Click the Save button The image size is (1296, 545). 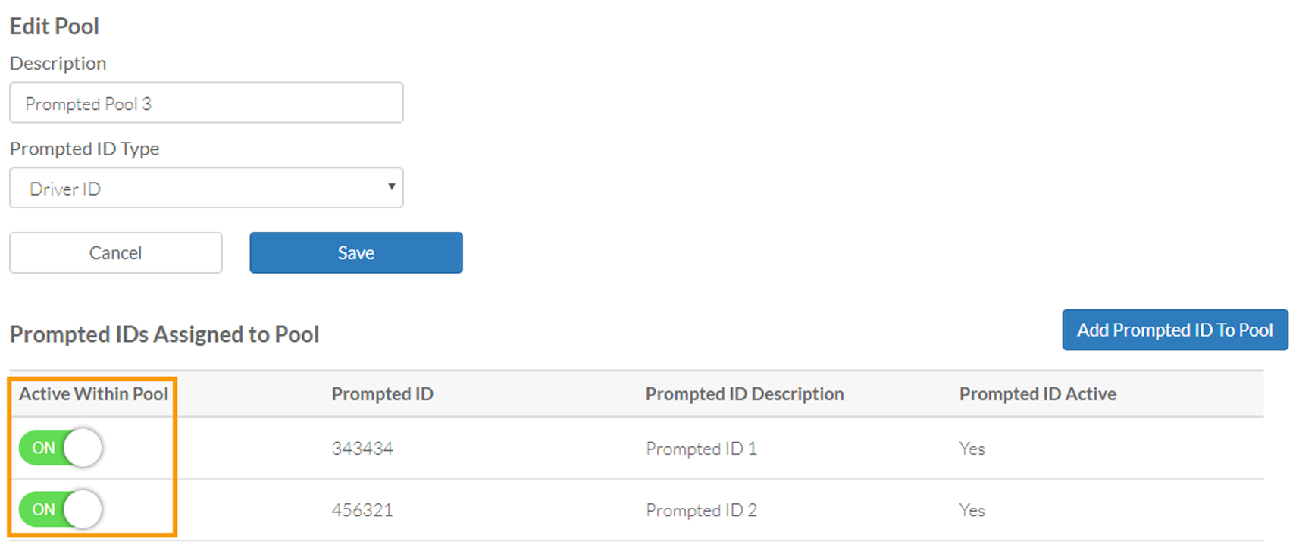coord(355,252)
